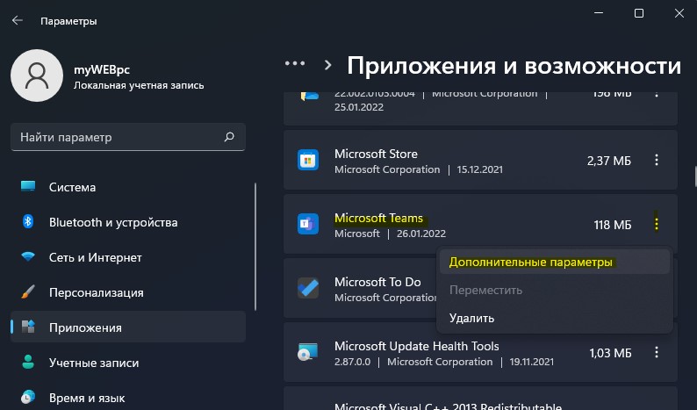Click the Учетные записи person icon
Viewport: 697px width, 410px height.
coord(28,362)
